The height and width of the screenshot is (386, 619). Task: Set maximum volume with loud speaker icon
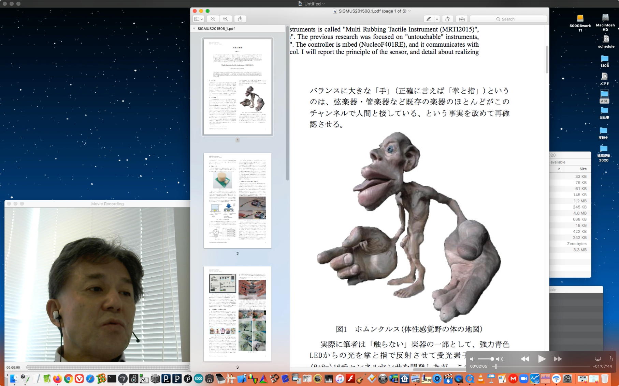tap(500, 359)
